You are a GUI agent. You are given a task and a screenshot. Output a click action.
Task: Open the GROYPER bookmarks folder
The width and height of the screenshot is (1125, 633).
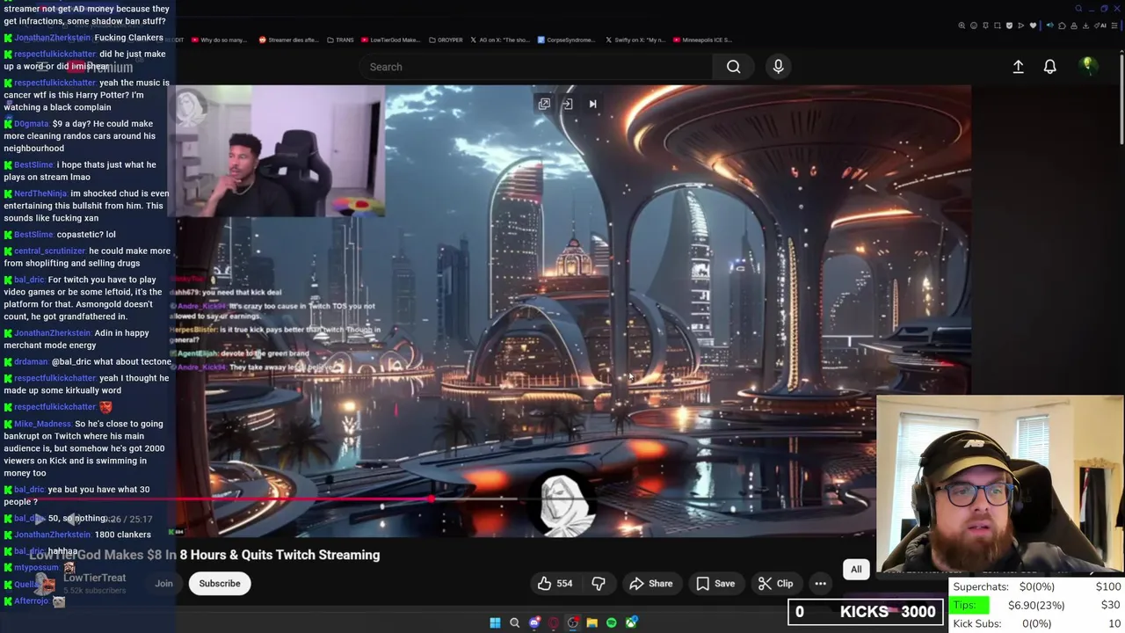pyautogui.click(x=446, y=40)
